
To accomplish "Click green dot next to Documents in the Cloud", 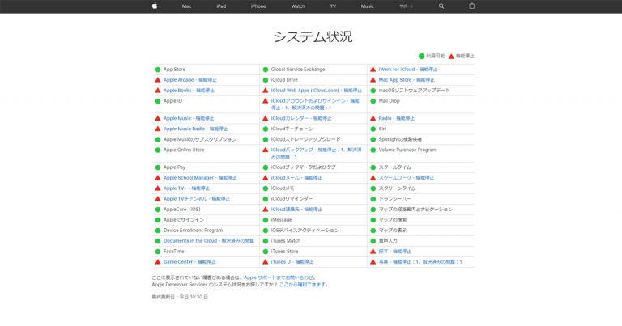I will click(158, 241).
